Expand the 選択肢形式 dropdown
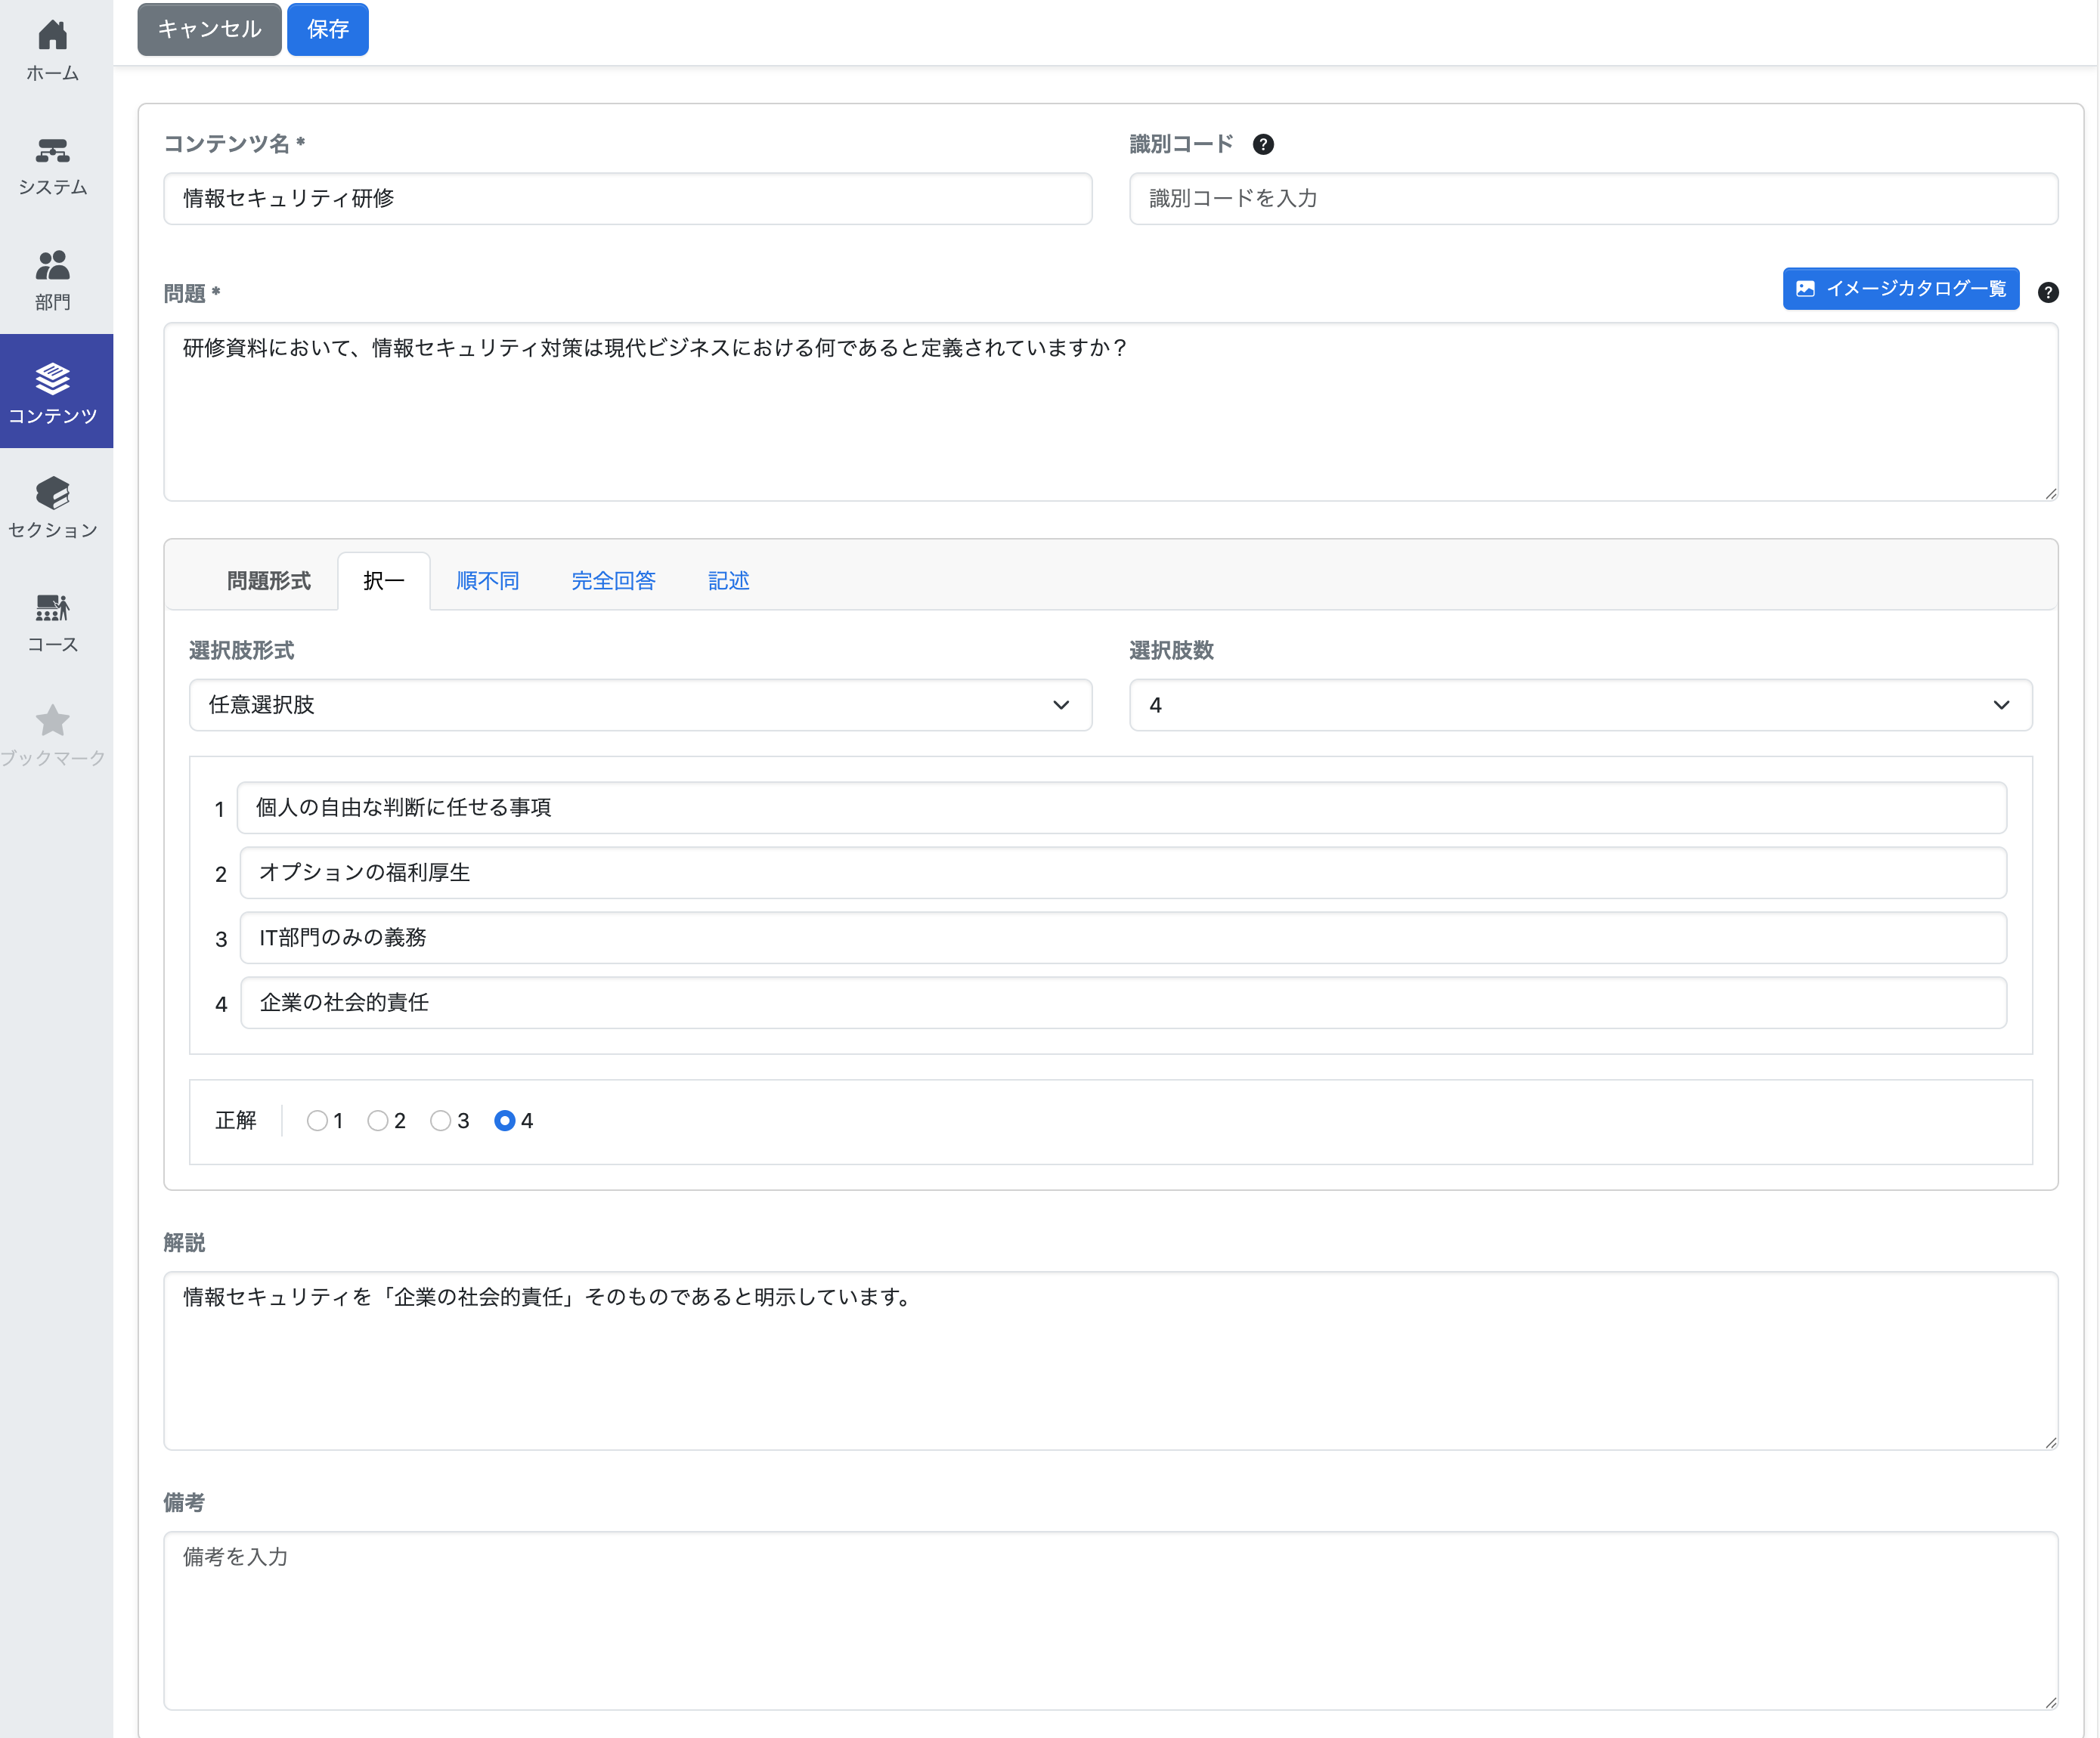 click(x=640, y=704)
